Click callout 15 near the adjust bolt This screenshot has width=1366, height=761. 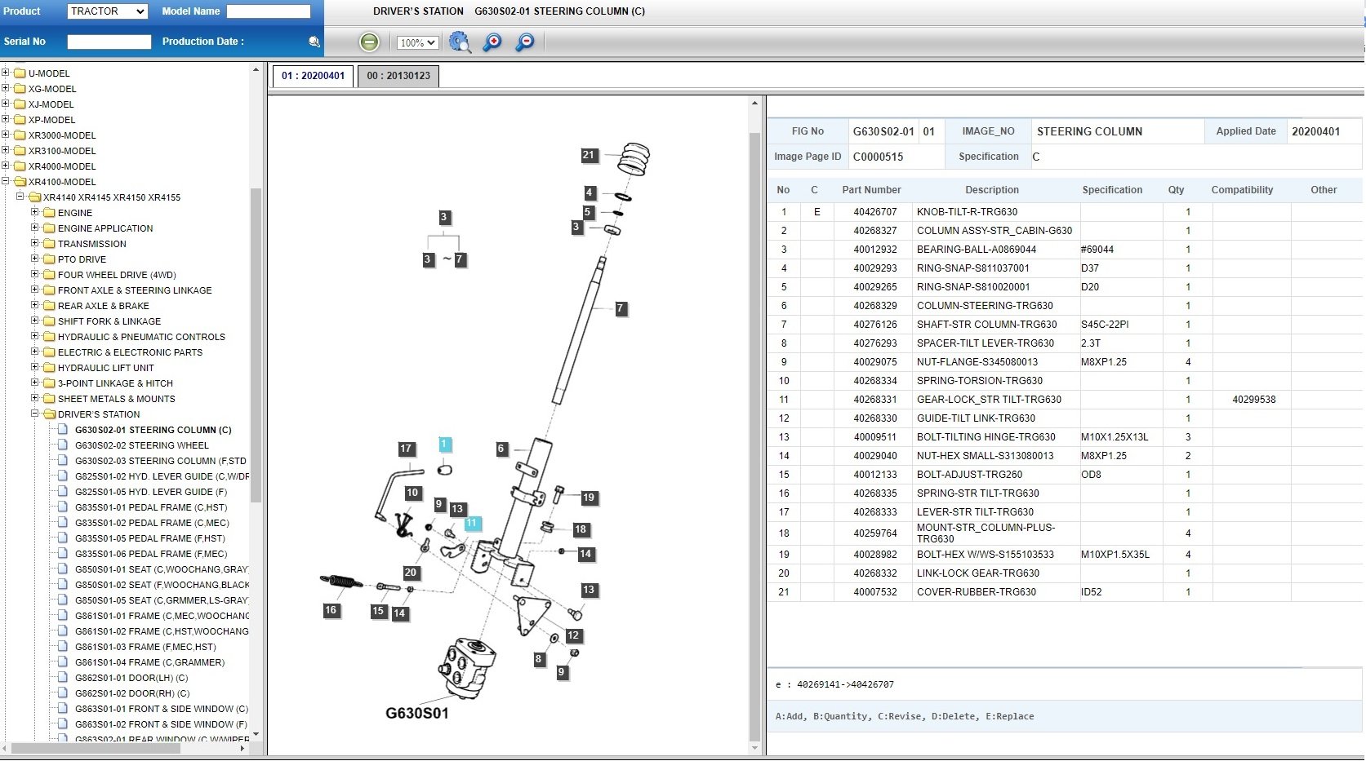[x=378, y=611]
